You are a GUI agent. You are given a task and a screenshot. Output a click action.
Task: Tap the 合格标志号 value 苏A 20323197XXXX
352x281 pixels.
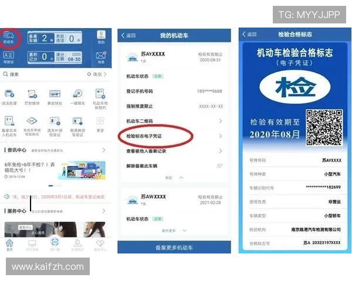[322, 243]
